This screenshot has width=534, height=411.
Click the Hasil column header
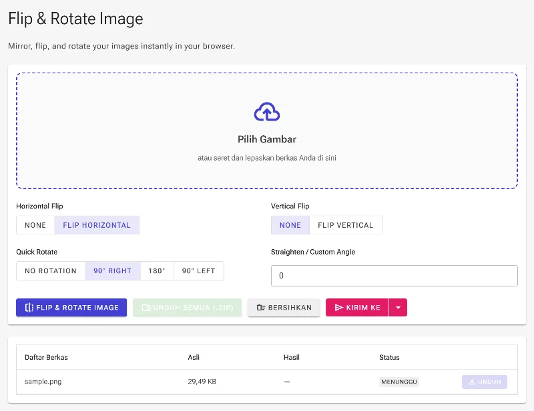(x=292, y=357)
